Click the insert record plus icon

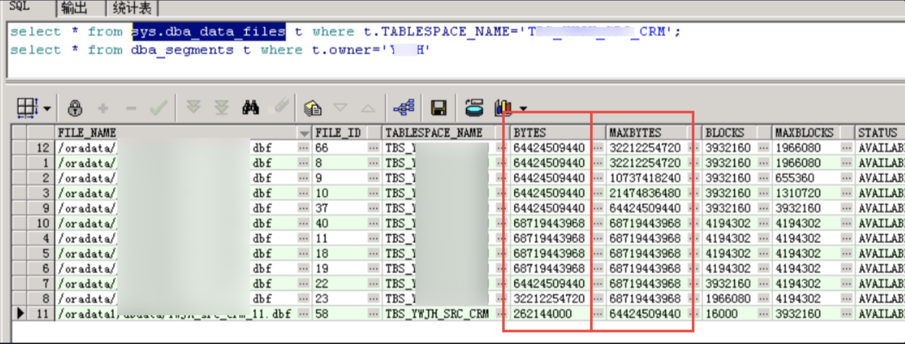[103, 108]
